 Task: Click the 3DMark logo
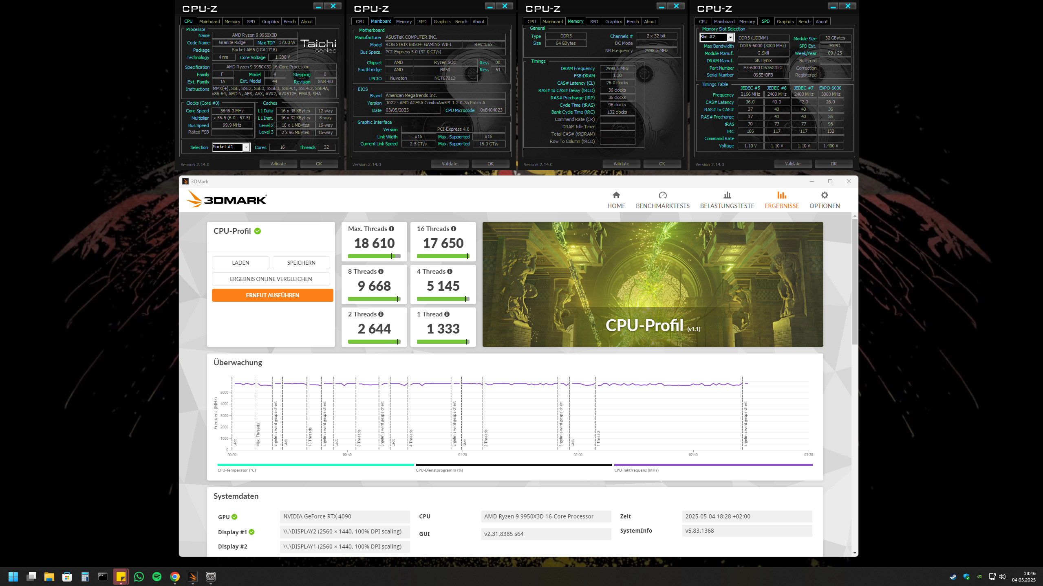227,200
